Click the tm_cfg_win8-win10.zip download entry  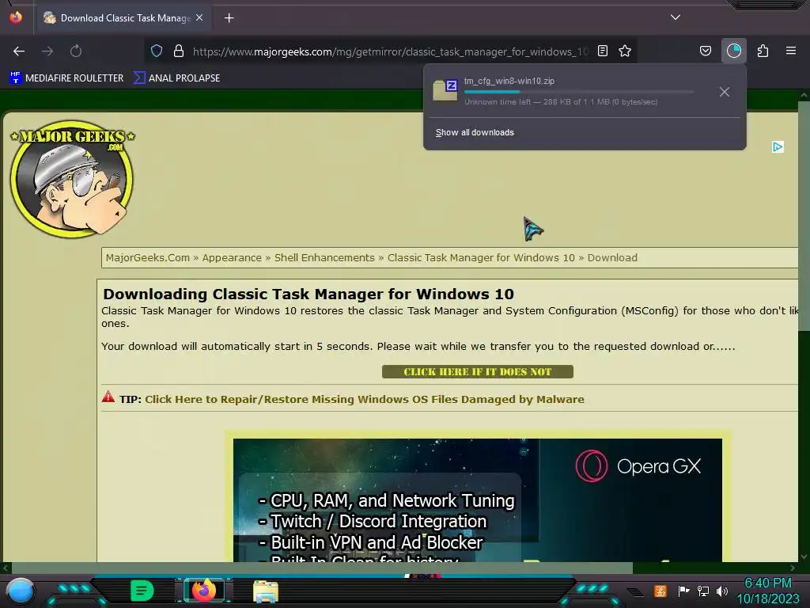click(571, 92)
